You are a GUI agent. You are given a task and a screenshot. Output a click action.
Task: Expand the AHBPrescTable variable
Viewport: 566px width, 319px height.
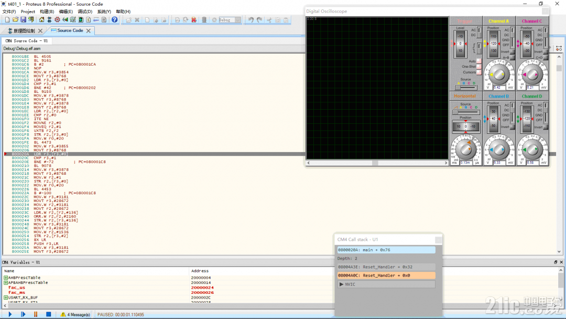6,278
